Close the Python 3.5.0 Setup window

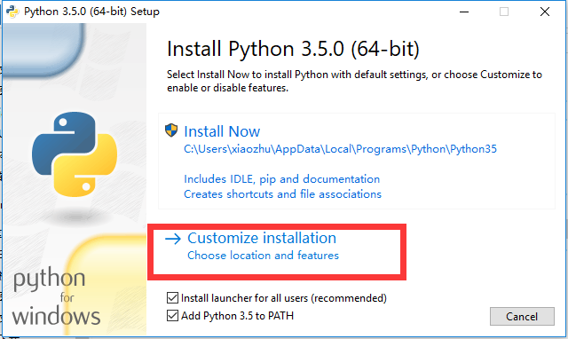click(545, 12)
